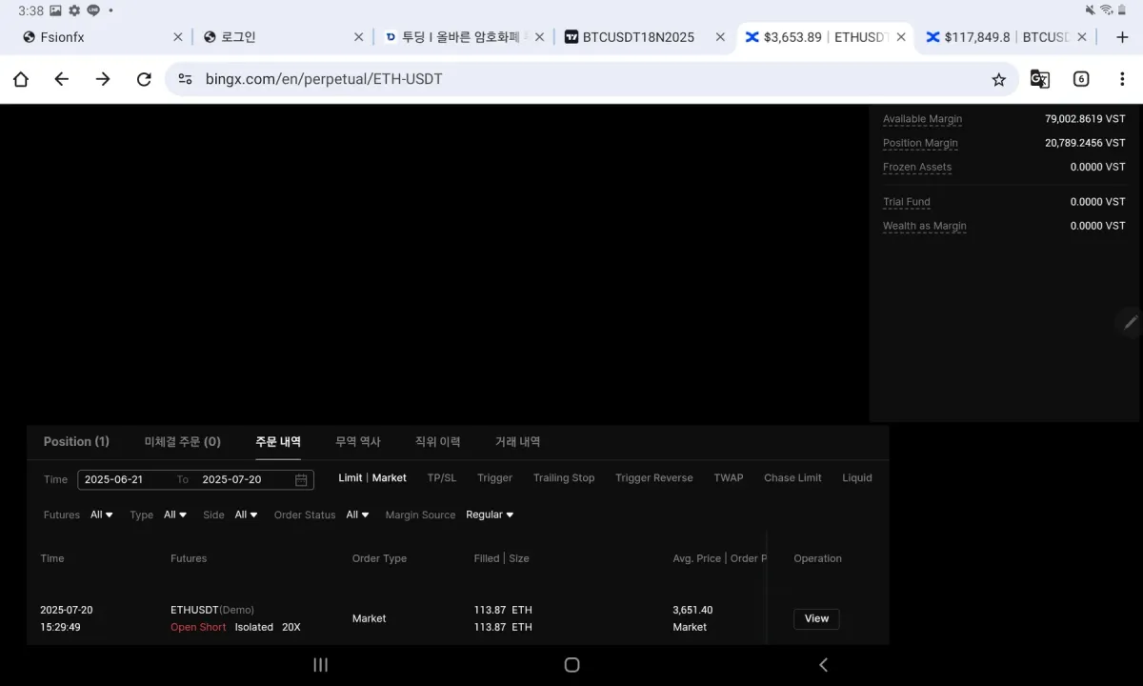Switch to the Position (1) tab
The width and height of the screenshot is (1143, 686).
[76, 441]
